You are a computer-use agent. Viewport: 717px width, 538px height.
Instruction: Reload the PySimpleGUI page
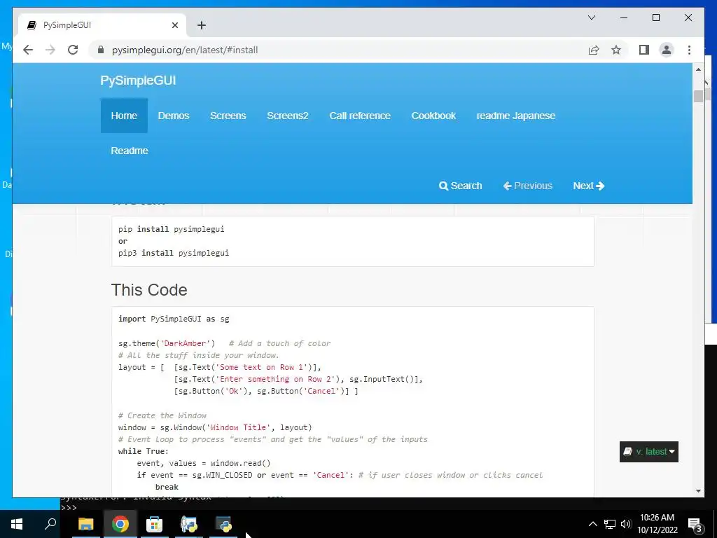(x=73, y=50)
